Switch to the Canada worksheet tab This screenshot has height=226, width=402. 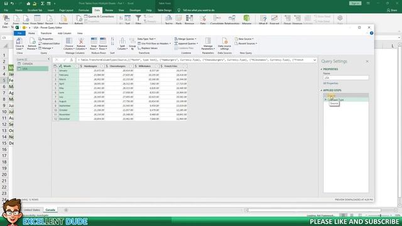tap(50, 210)
